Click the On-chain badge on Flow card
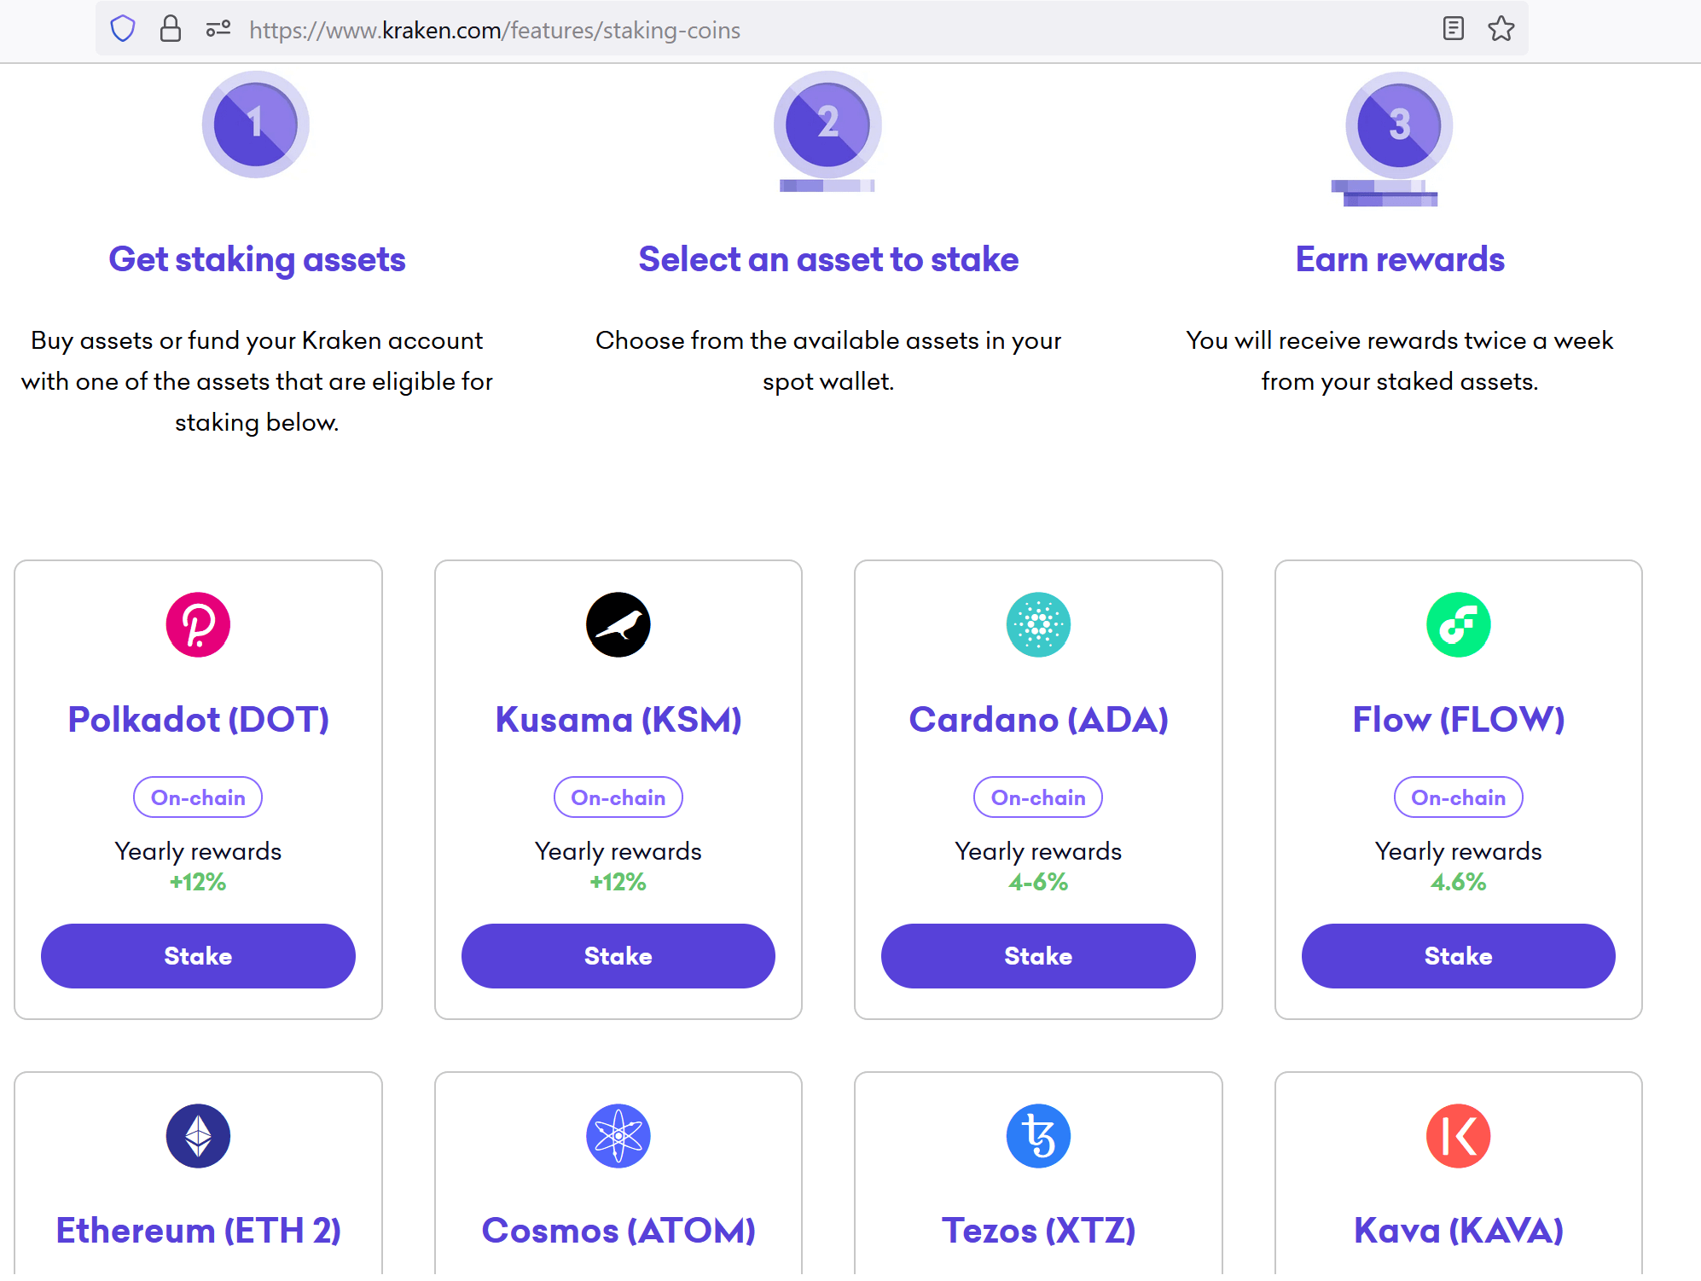 click(1458, 797)
